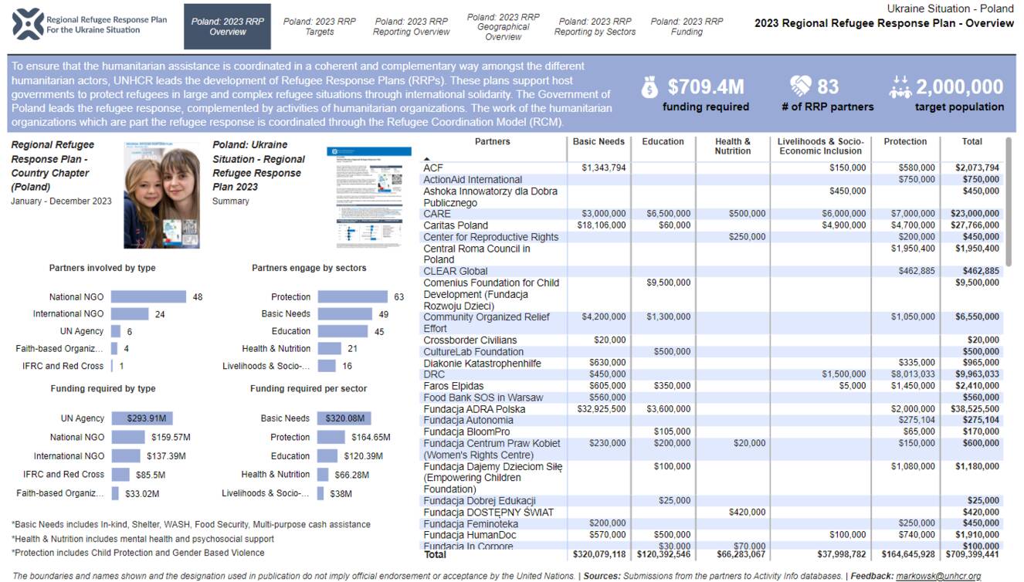Sort by the Protection column header
Image resolution: width=1024 pixels, height=582 pixels.
pyautogui.click(x=905, y=142)
